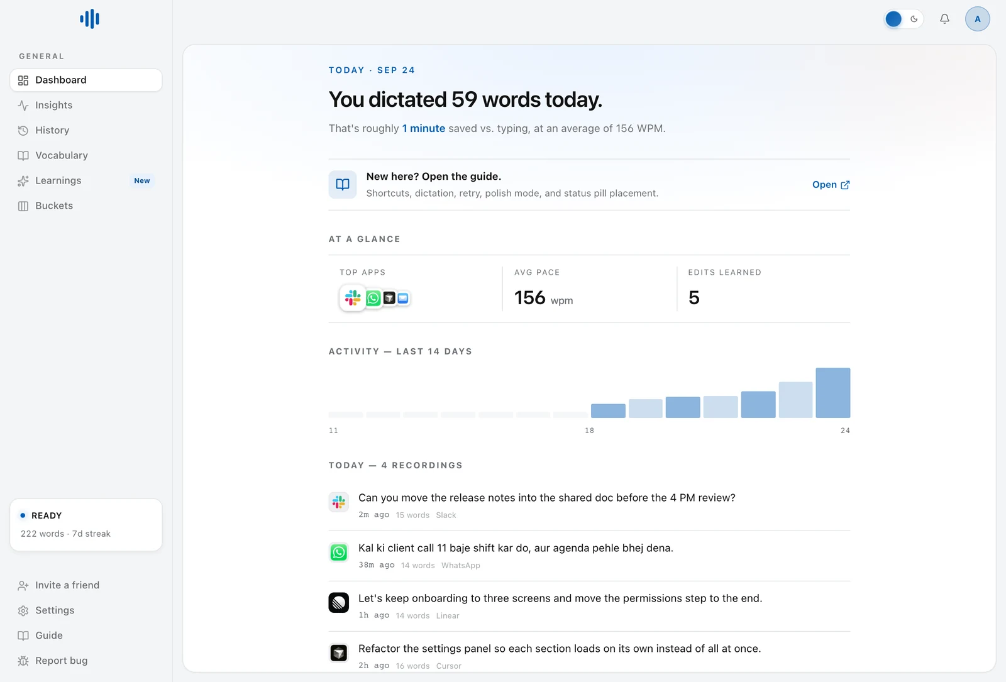Click the book icon beside the guide banner
Image resolution: width=1006 pixels, height=682 pixels.
point(343,185)
